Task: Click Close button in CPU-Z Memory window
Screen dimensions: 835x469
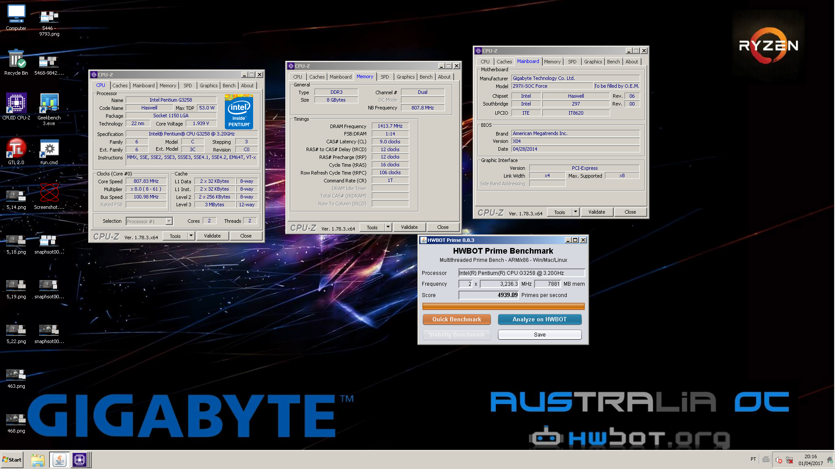Action: tap(443, 227)
